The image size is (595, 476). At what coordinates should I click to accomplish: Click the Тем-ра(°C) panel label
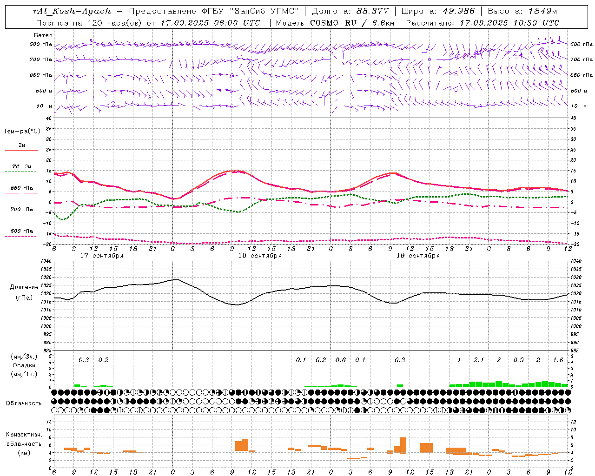coord(22,132)
